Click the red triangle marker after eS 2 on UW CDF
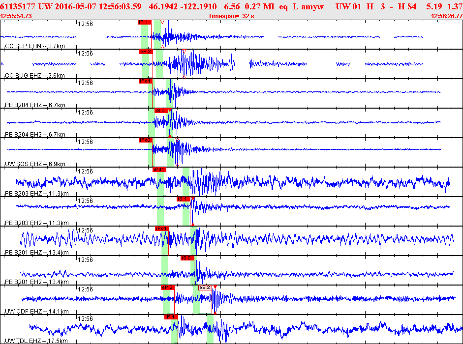The width and height of the screenshot is (463, 344). [x=215, y=287]
